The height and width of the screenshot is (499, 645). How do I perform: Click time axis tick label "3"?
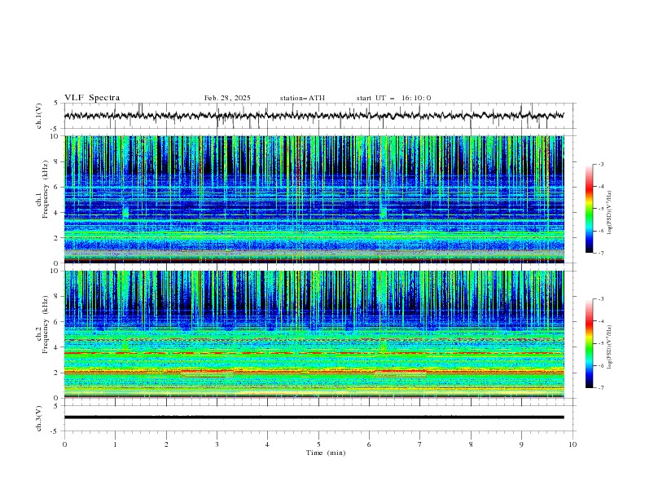[x=217, y=444]
